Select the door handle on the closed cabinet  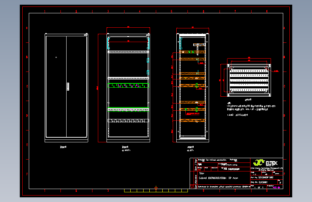pos(68,87)
